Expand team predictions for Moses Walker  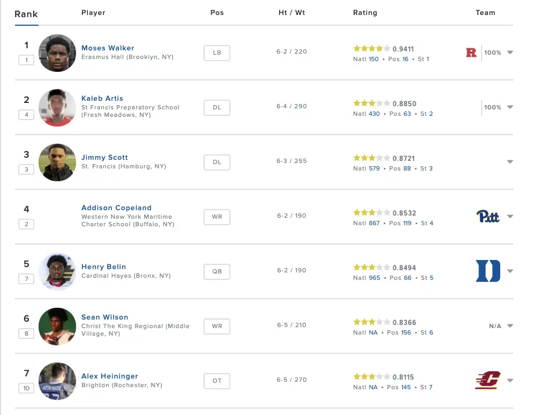510,53
